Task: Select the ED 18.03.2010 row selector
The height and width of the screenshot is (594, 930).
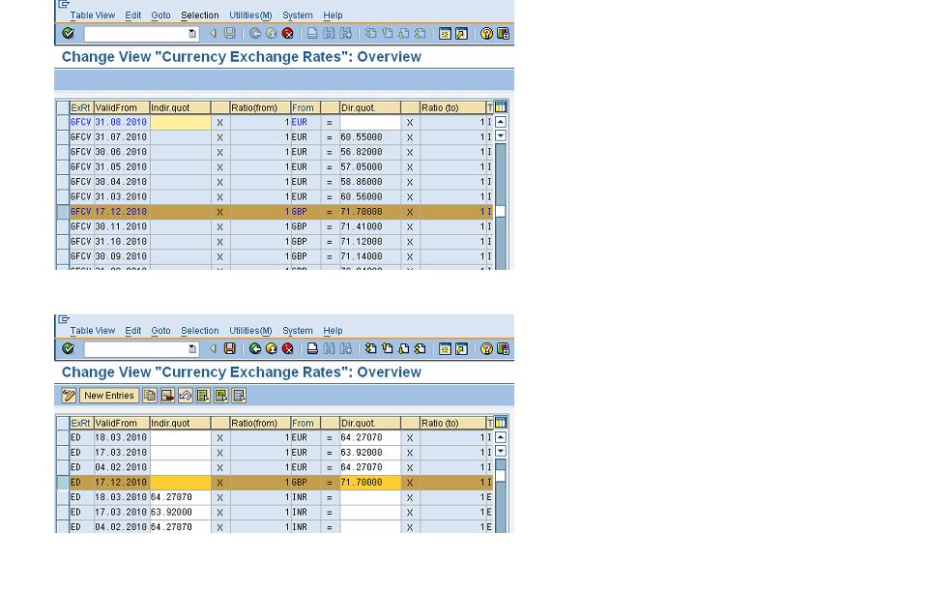Action: click(x=64, y=437)
